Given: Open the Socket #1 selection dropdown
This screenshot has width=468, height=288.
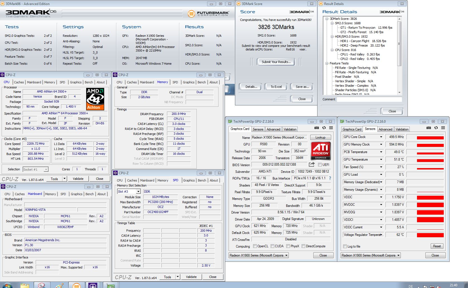Looking at the screenshot, I should click(46, 169).
